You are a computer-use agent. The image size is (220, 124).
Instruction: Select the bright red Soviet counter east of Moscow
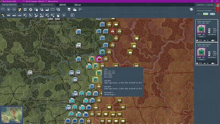[x=112, y=31]
